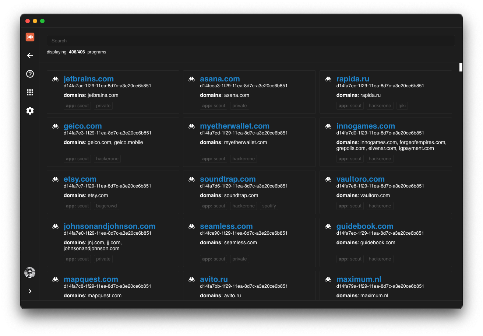Open the etsy.com program title
Screen dimensions: 483x336
point(80,179)
